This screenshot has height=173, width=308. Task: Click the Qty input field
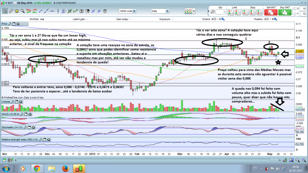[220, 12]
